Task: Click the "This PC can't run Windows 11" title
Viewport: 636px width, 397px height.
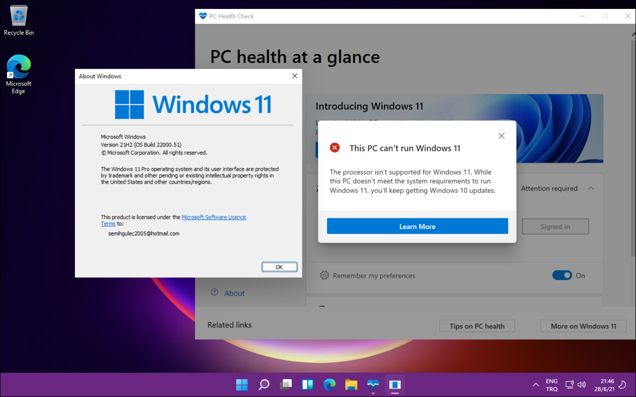Action: 405,148
